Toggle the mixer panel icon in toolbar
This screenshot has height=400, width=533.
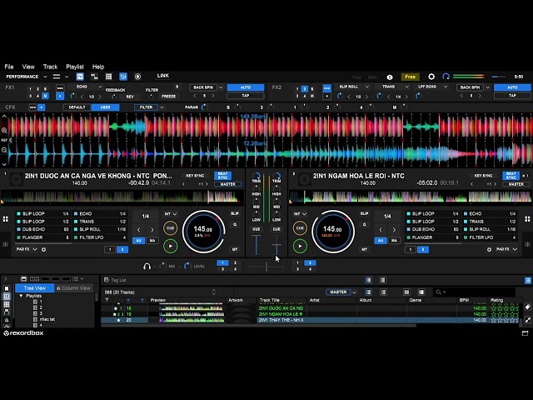[123, 77]
